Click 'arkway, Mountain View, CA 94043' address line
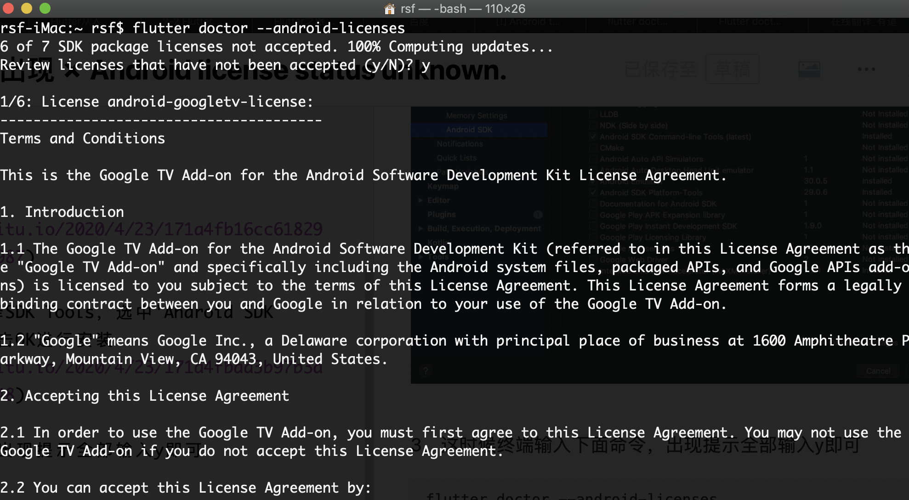The image size is (909, 500). coord(194,359)
